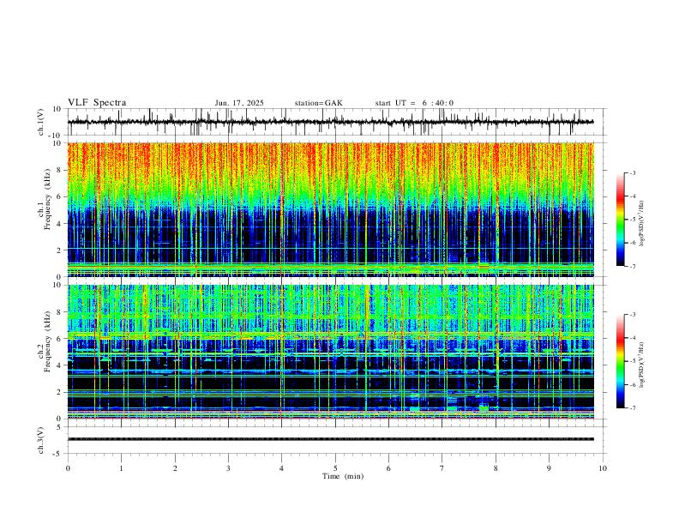
Task: Click inside the ch.1 frequency spectrogram
Action: tap(330, 209)
